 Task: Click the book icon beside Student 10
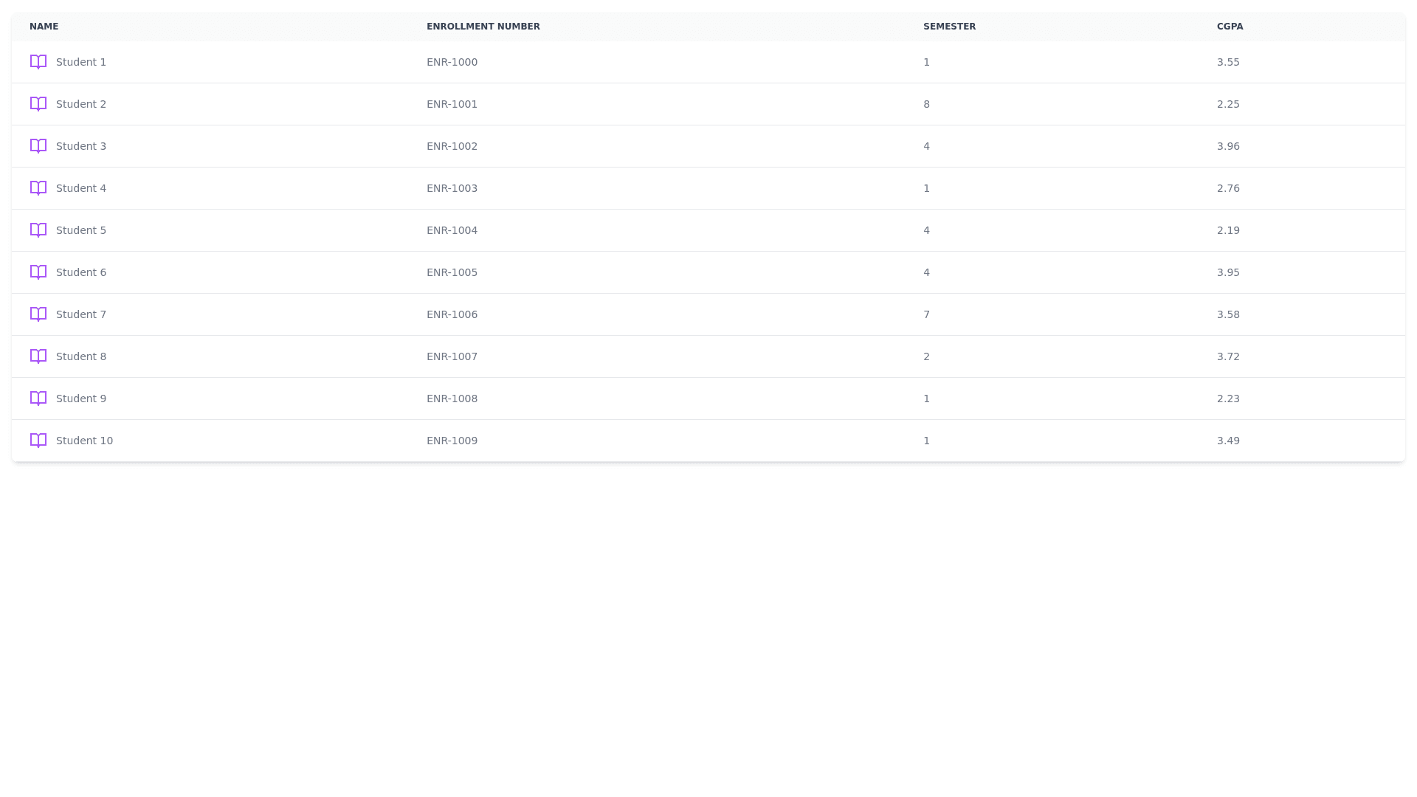[38, 441]
